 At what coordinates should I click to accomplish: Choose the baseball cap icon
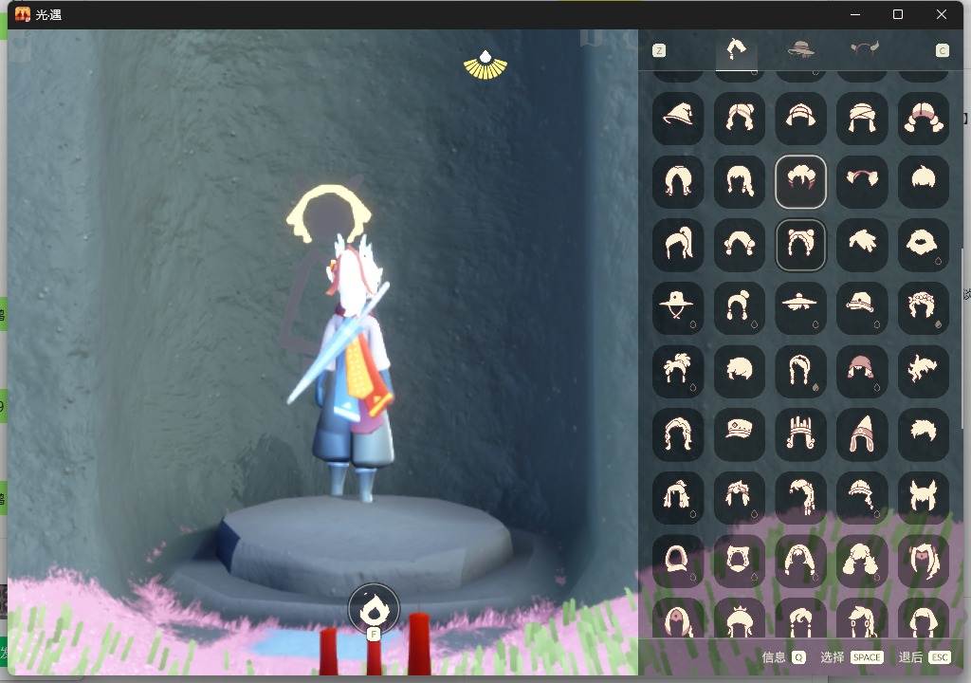[x=861, y=308]
